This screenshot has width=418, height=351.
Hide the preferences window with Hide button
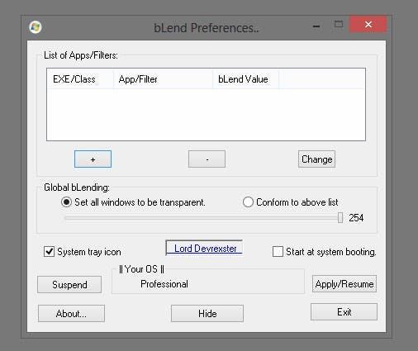click(207, 313)
